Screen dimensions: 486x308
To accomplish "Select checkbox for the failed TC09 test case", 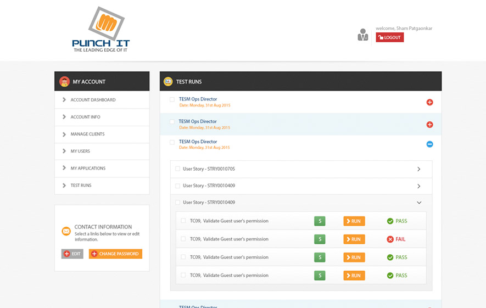I will pyautogui.click(x=183, y=239).
